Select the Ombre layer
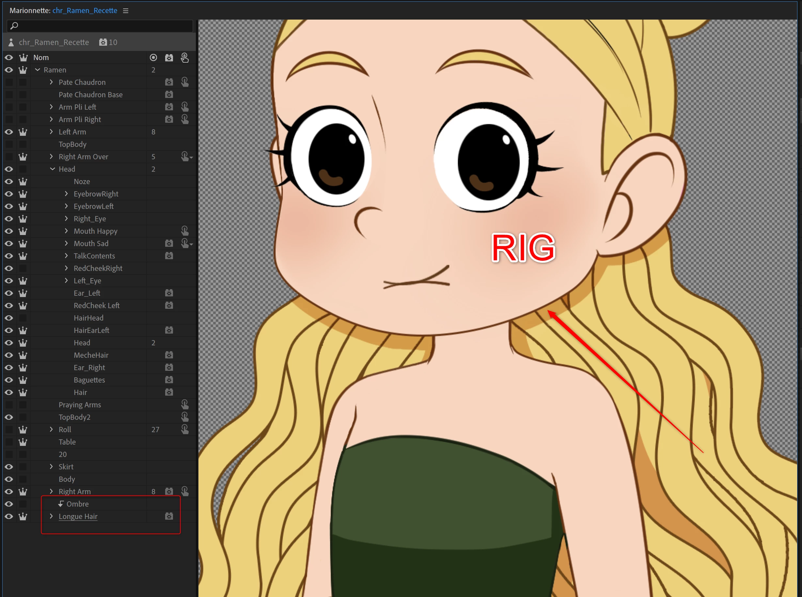Screen dimensions: 802x597 coord(77,504)
